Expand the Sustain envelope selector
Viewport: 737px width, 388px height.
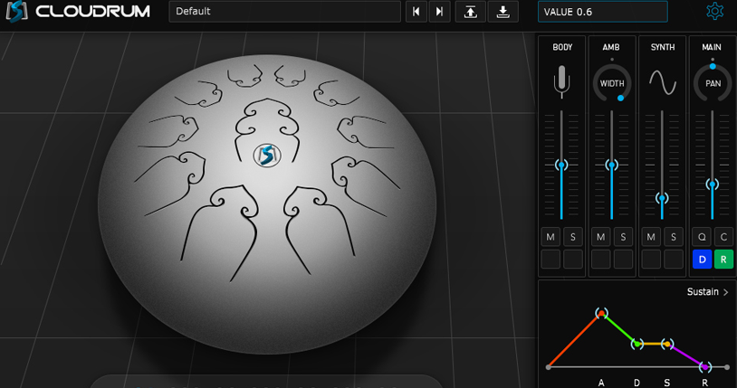pos(708,292)
